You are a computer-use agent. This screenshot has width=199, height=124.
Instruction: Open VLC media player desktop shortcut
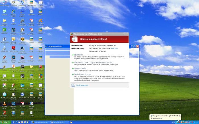pyautogui.click(x=4, y=105)
